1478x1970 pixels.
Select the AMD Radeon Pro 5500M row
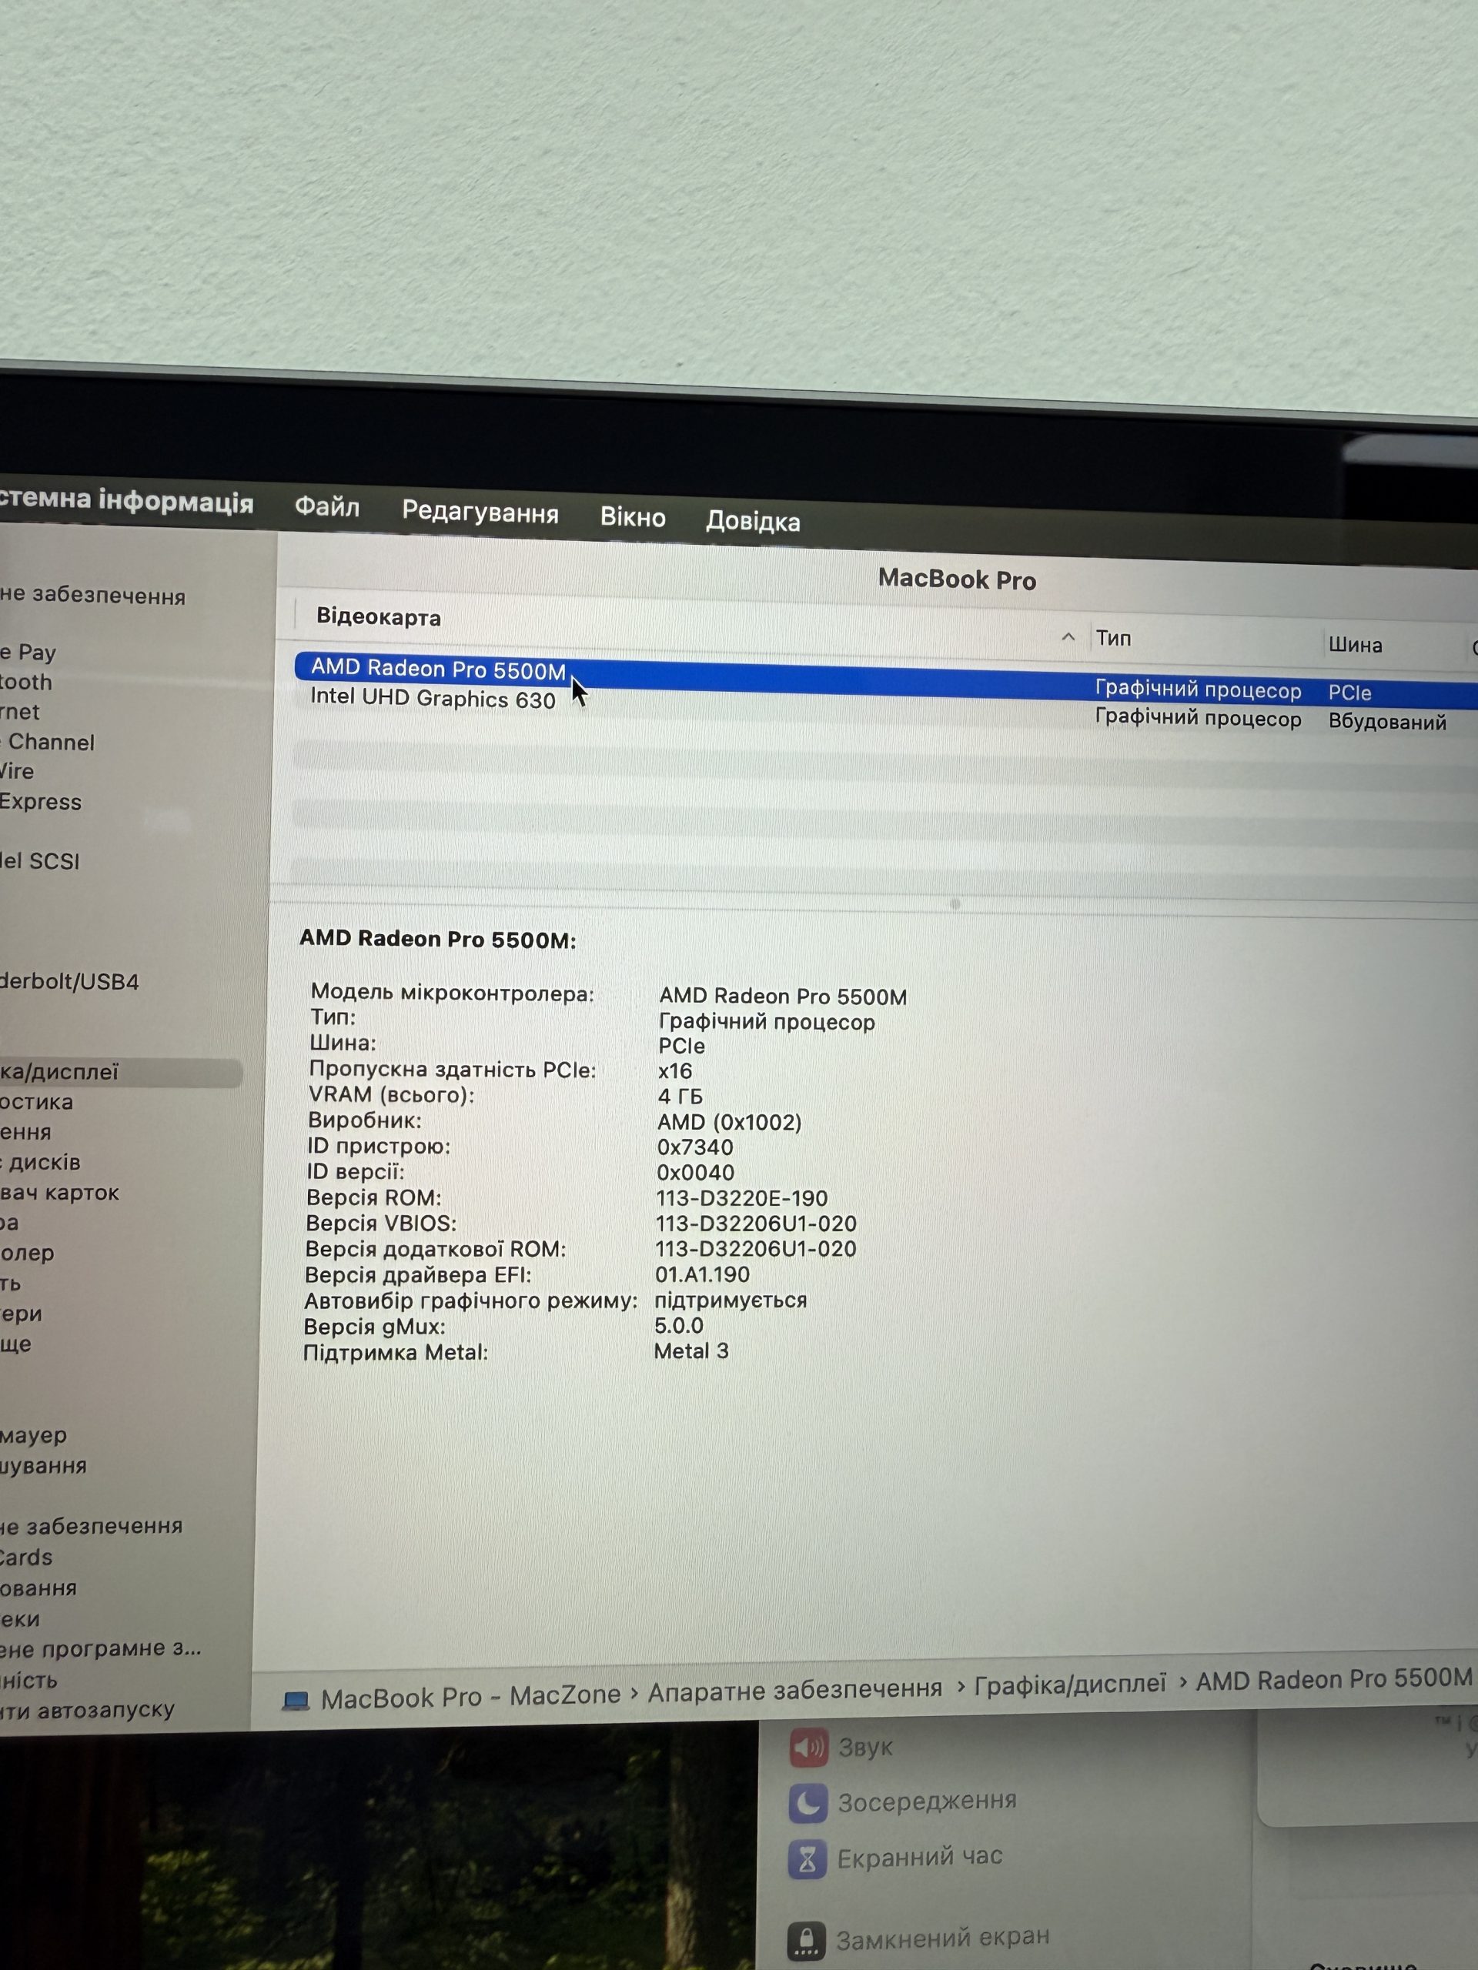click(x=885, y=679)
